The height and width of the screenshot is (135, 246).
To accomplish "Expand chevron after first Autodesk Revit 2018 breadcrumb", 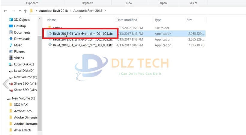I will click(70, 11).
